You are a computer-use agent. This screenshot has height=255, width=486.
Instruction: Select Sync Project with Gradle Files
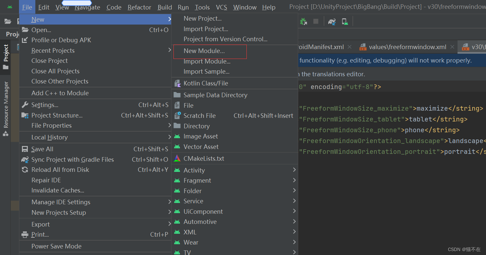tap(96, 159)
